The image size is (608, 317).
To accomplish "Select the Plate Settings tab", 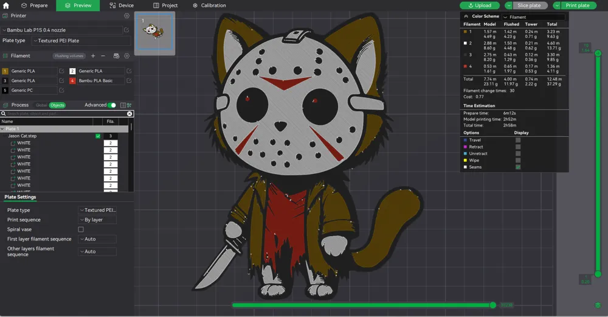I will [x=20, y=197].
